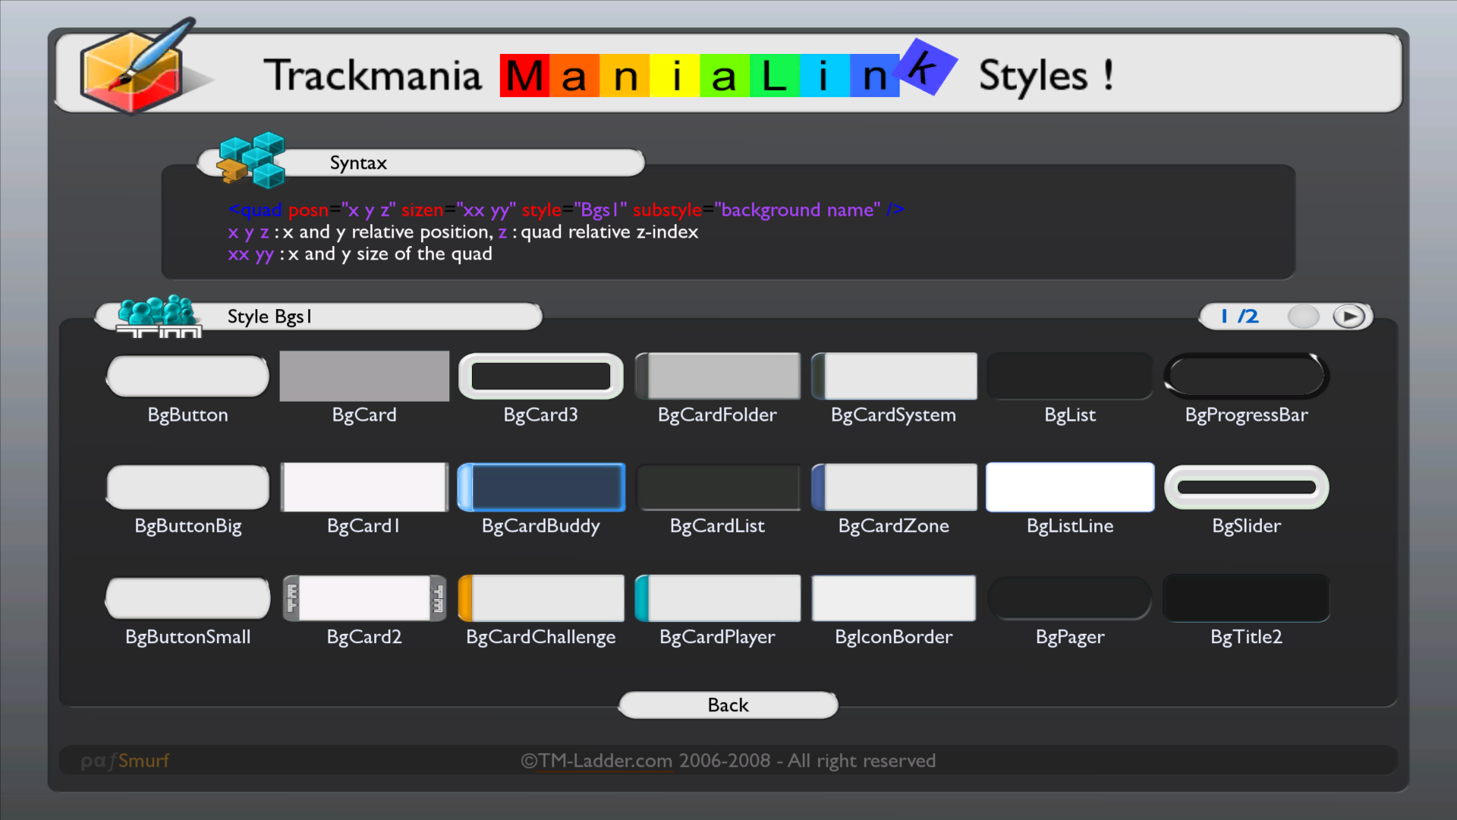The height and width of the screenshot is (820, 1457).
Task: Click the Back button
Action: click(x=728, y=705)
